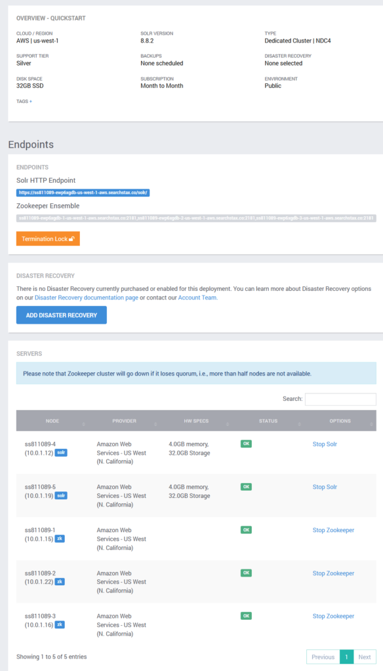Sort servers by PROVIDER column header
This screenshot has width=383, height=671.
tap(124, 421)
